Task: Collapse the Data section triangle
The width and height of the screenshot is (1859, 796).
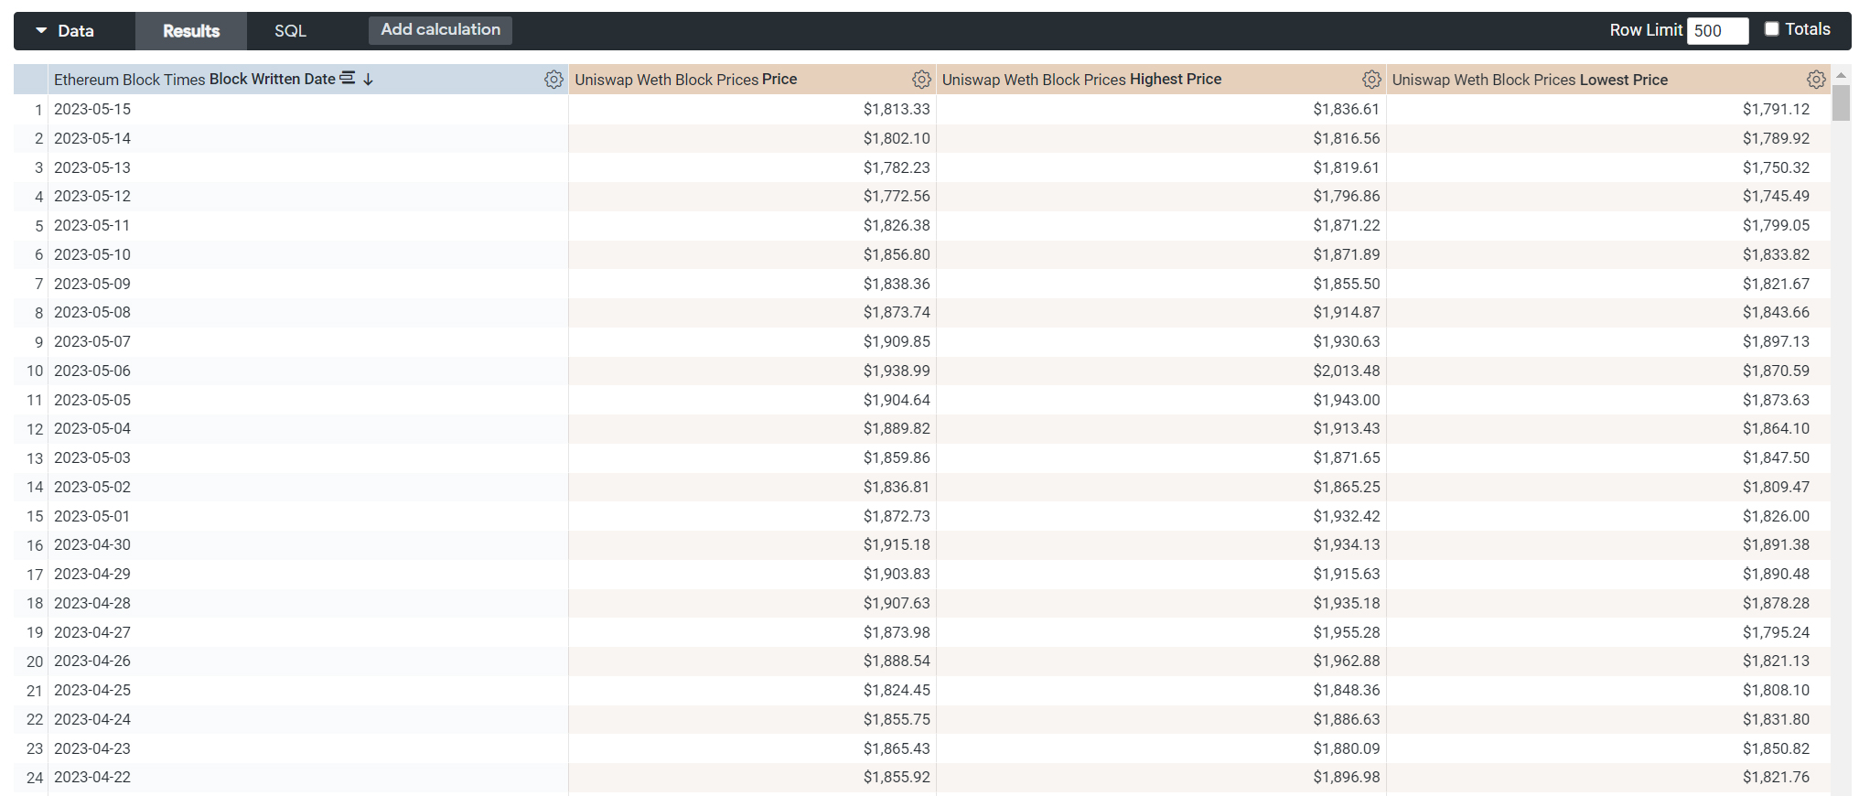Action: point(41,30)
